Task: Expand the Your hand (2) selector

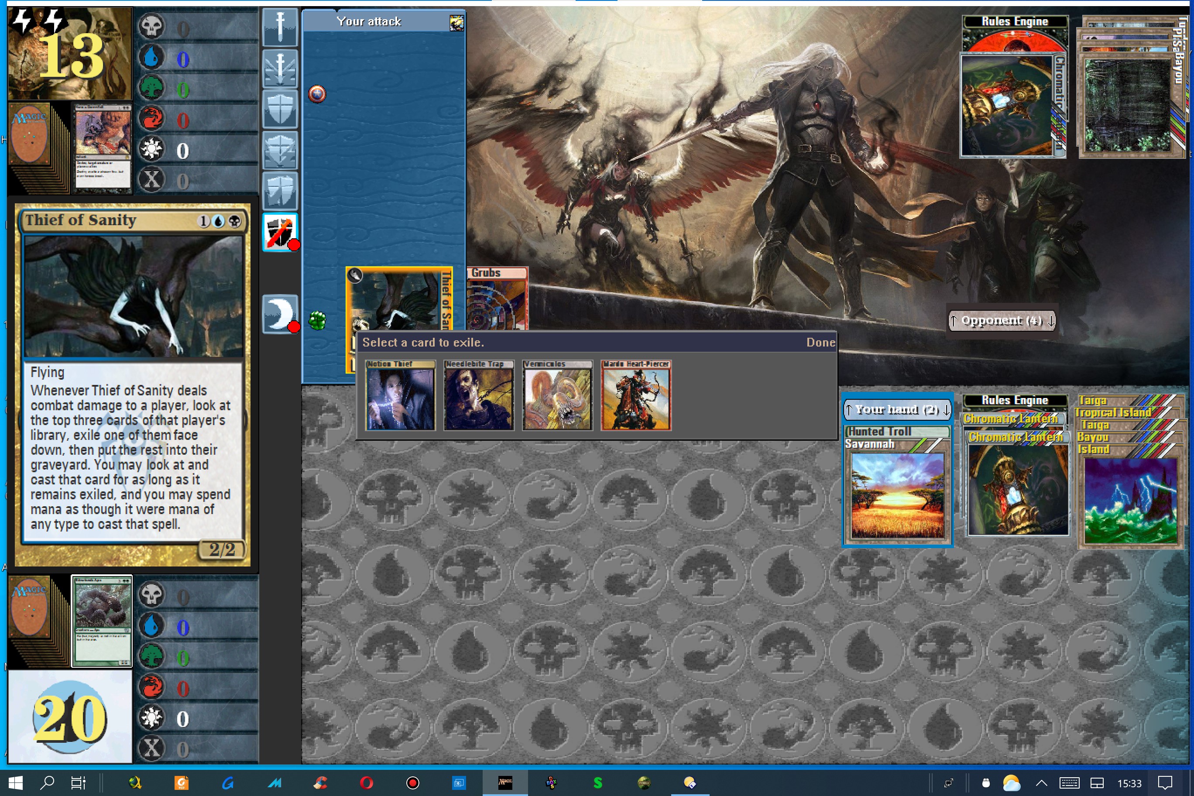Action: (x=897, y=409)
